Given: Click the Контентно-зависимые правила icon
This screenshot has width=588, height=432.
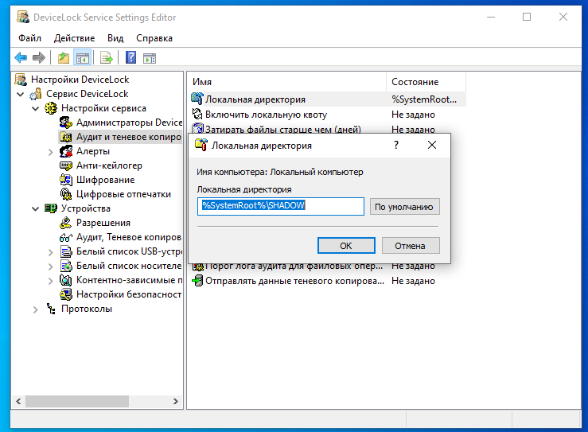Looking at the screenshot, I should click(66, 280).
